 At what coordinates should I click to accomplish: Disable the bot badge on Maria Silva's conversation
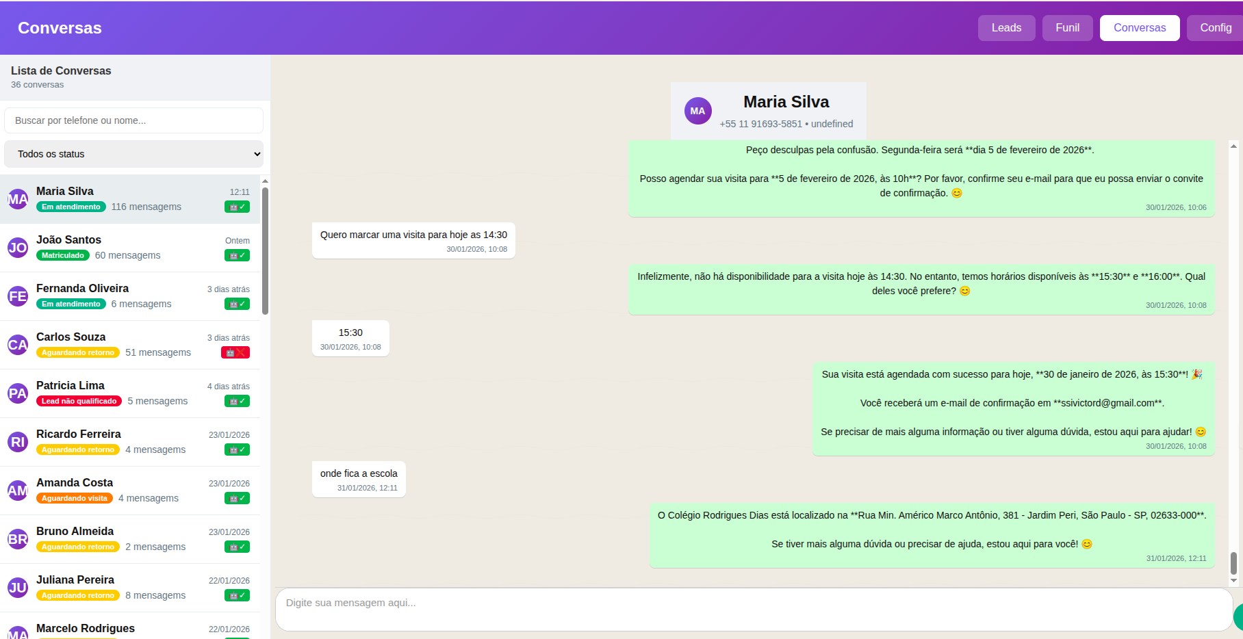click(x=237, y=207)
